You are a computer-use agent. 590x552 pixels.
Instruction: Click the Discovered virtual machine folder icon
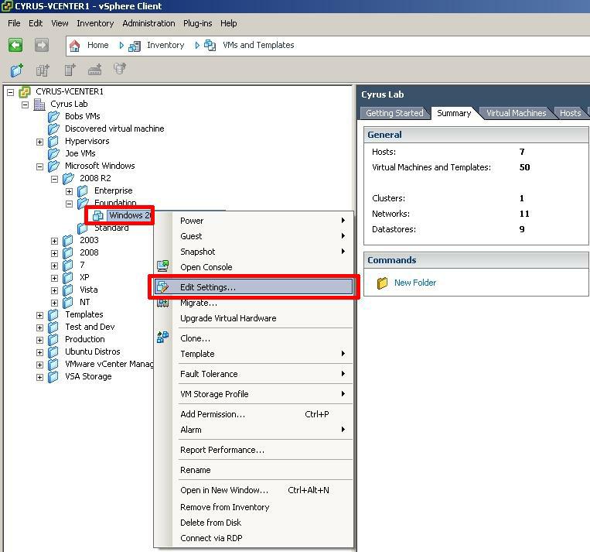click(54, 129)
